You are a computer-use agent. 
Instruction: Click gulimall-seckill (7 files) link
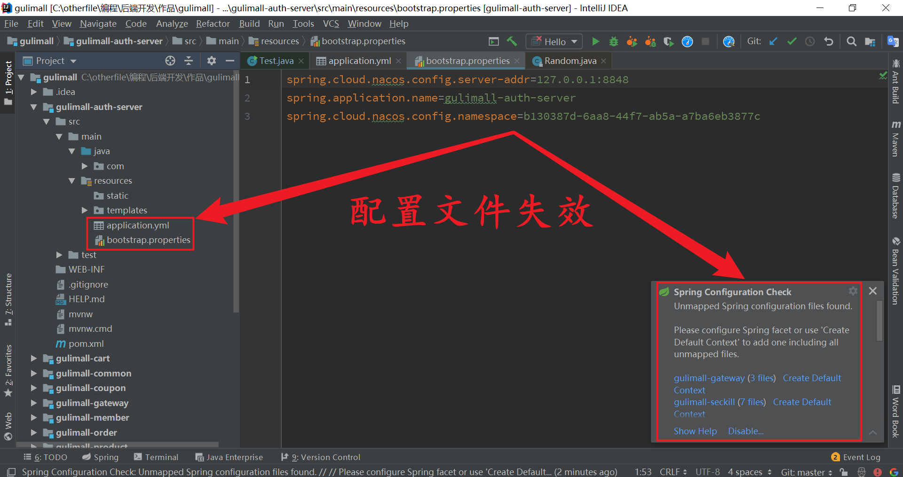(720, 402)
